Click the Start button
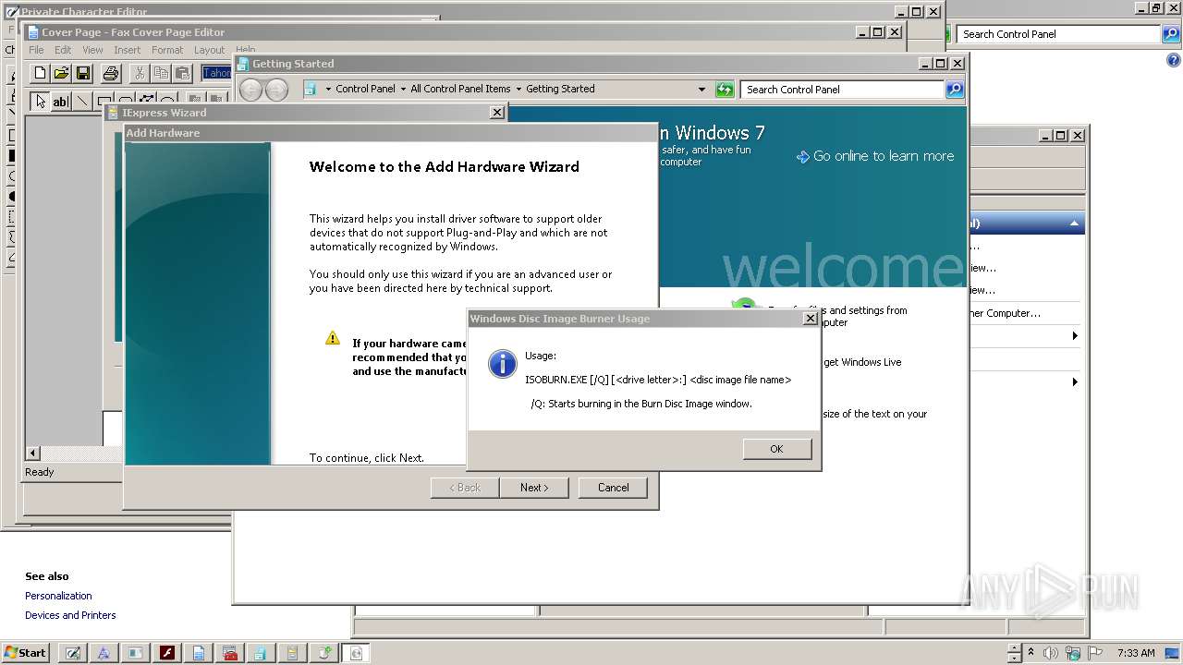1183x665 pixels. click(25, 652)
